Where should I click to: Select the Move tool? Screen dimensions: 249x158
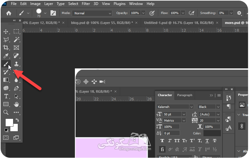6,31
